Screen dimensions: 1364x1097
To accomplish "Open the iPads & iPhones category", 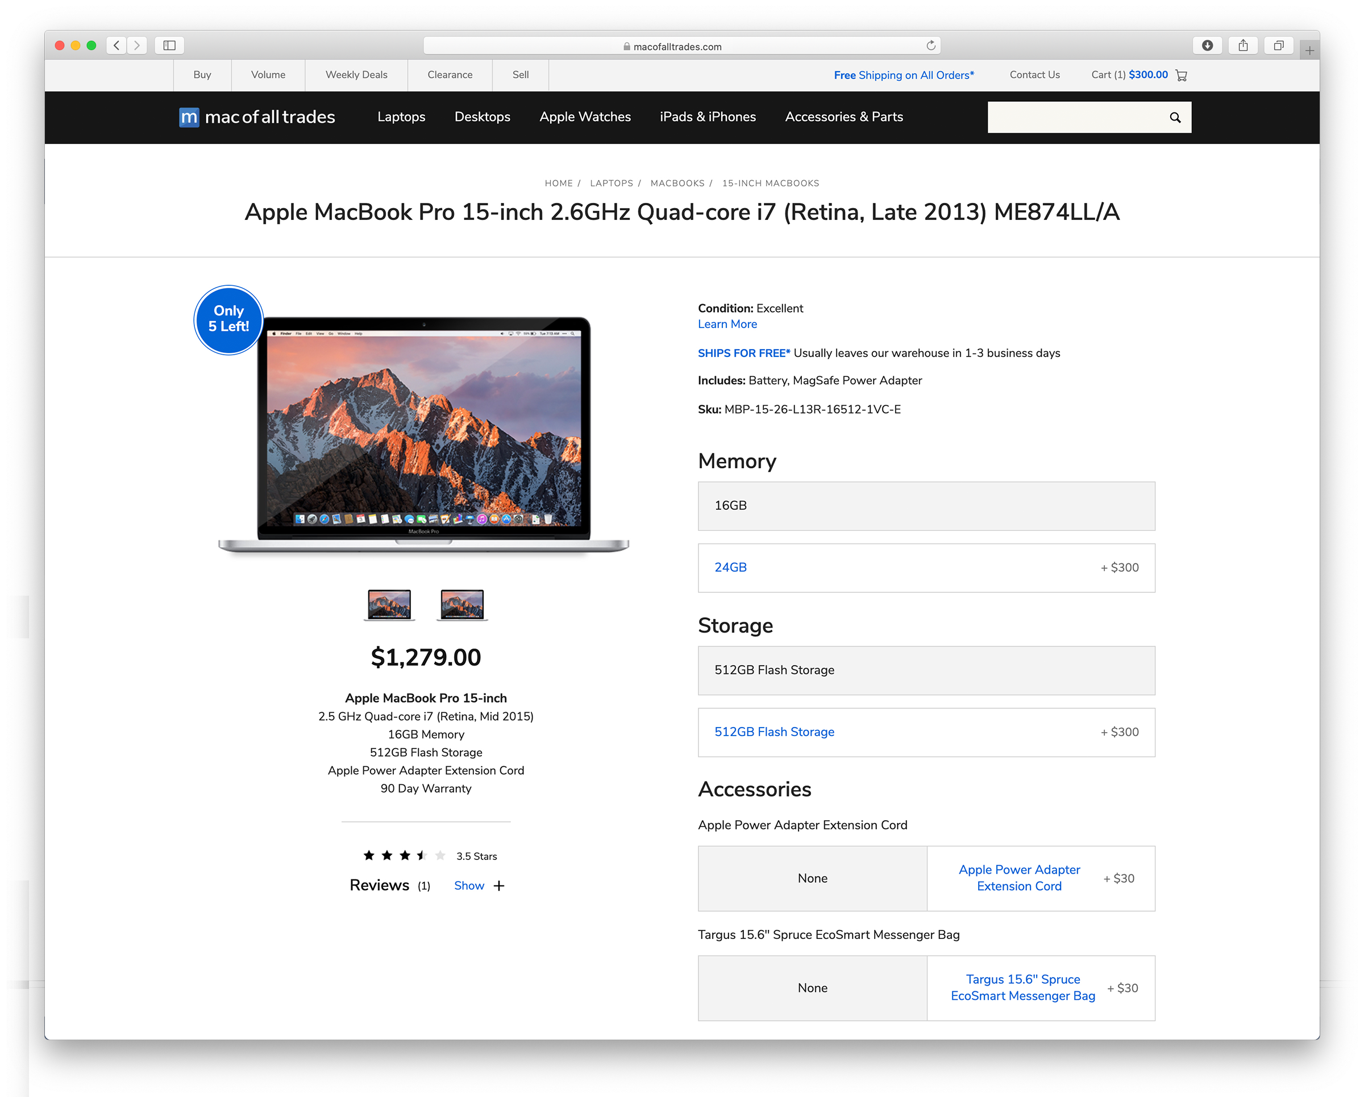I will [x=708, y=117].
